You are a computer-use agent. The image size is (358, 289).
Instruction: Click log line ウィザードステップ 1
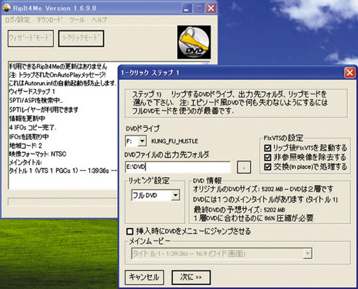point(32,91)
